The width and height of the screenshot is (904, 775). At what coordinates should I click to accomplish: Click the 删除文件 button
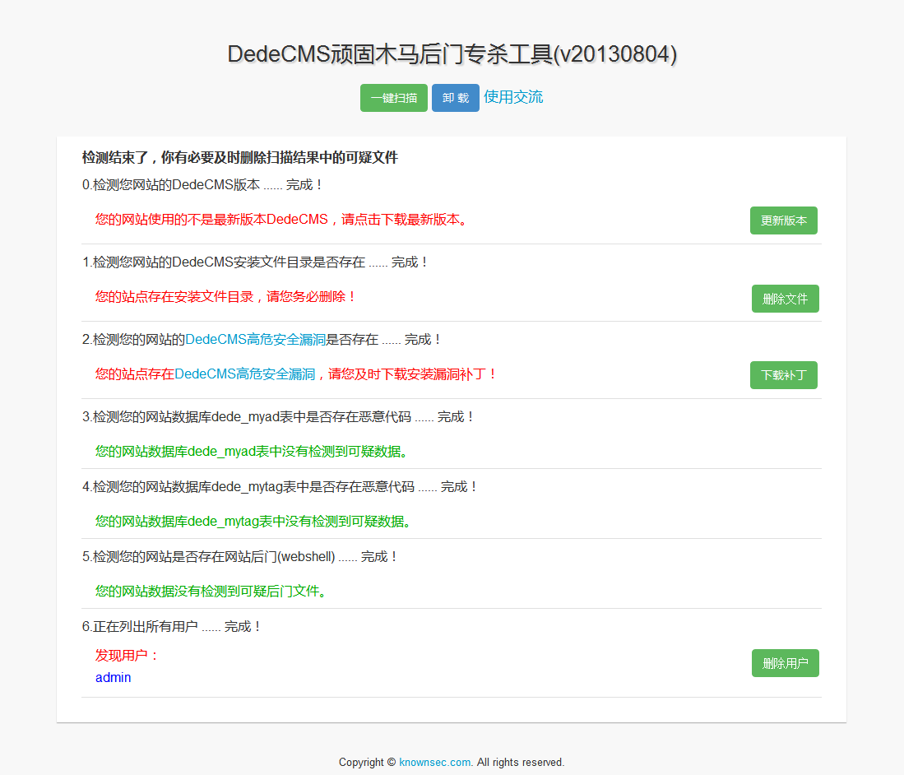coord(786,299)
